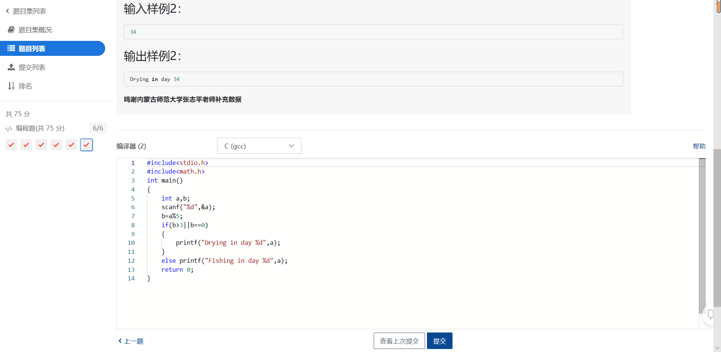
Task: Open the 帮助 help link
Action: point(699,146)
